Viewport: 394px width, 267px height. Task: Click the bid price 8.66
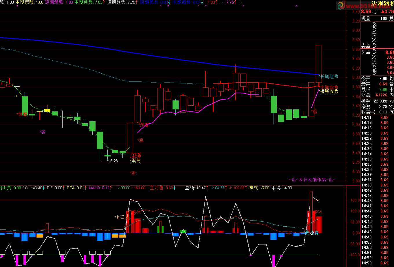390,62
